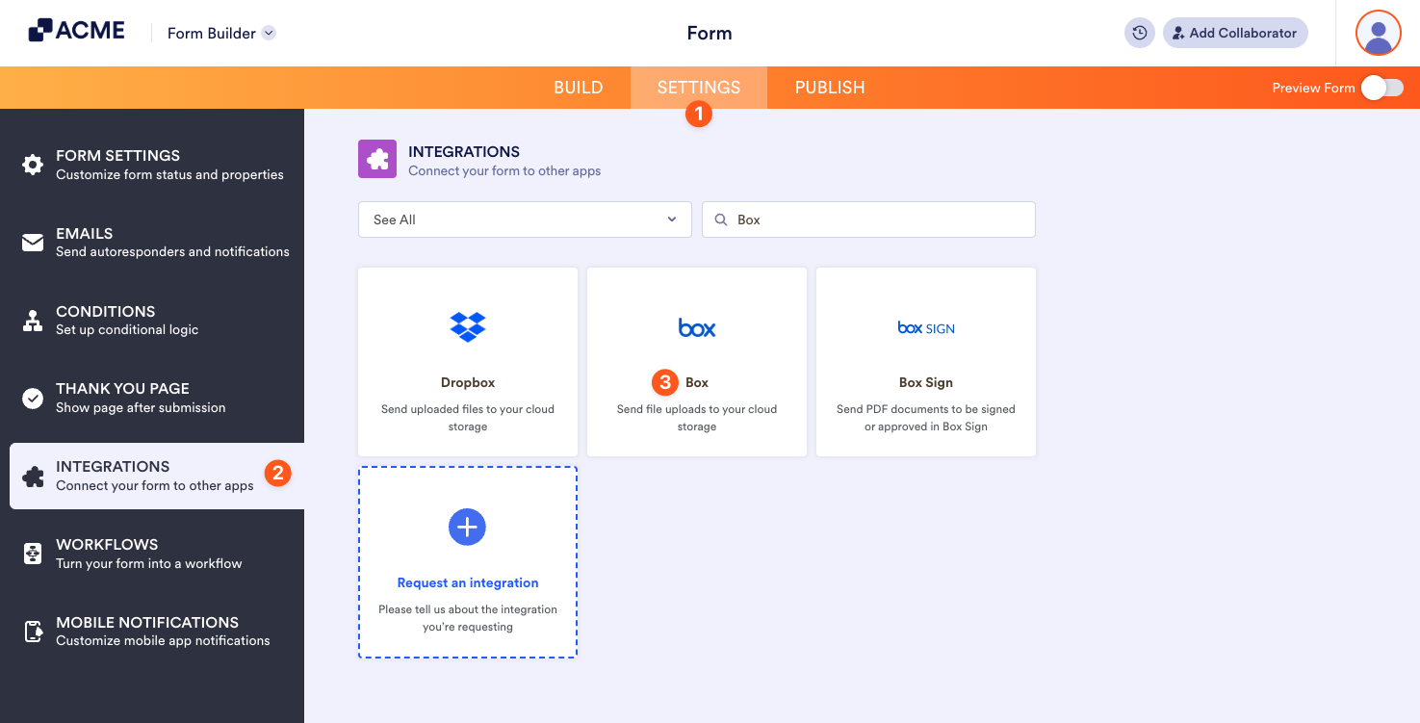Click the ACME logo icon

tap(39, 29)
